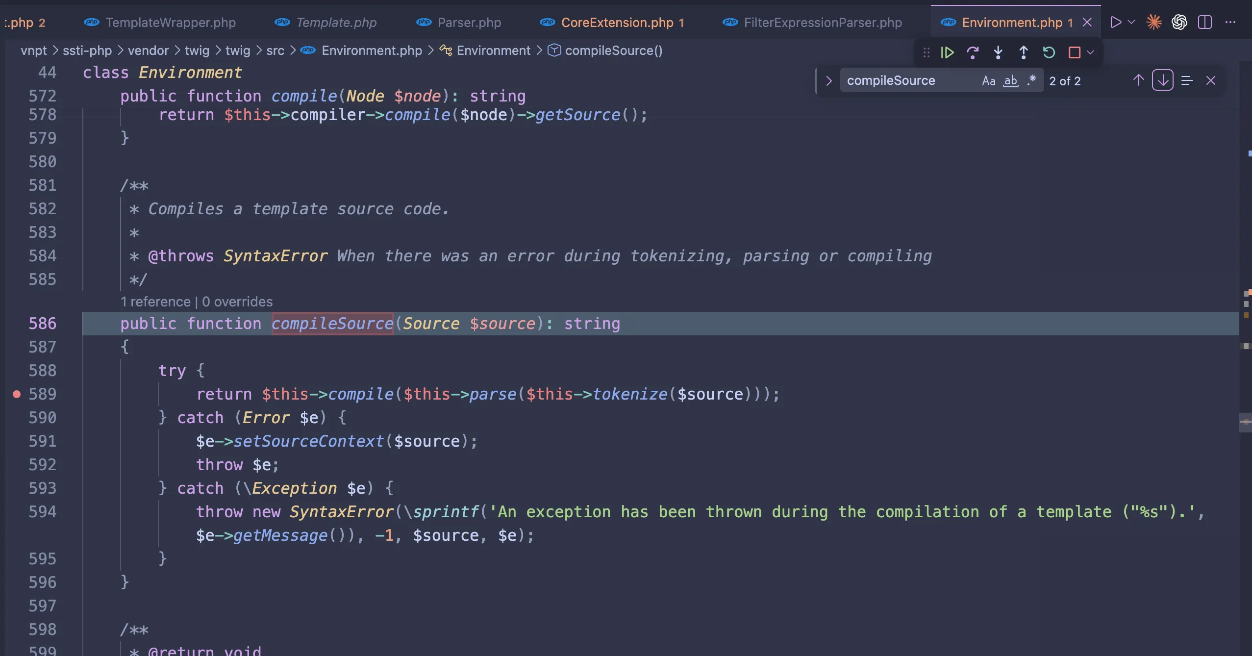The height and width of the screenshot is (656, 1252).
Task: Click the '1 reference' code lens
Action: pos(155,302)
